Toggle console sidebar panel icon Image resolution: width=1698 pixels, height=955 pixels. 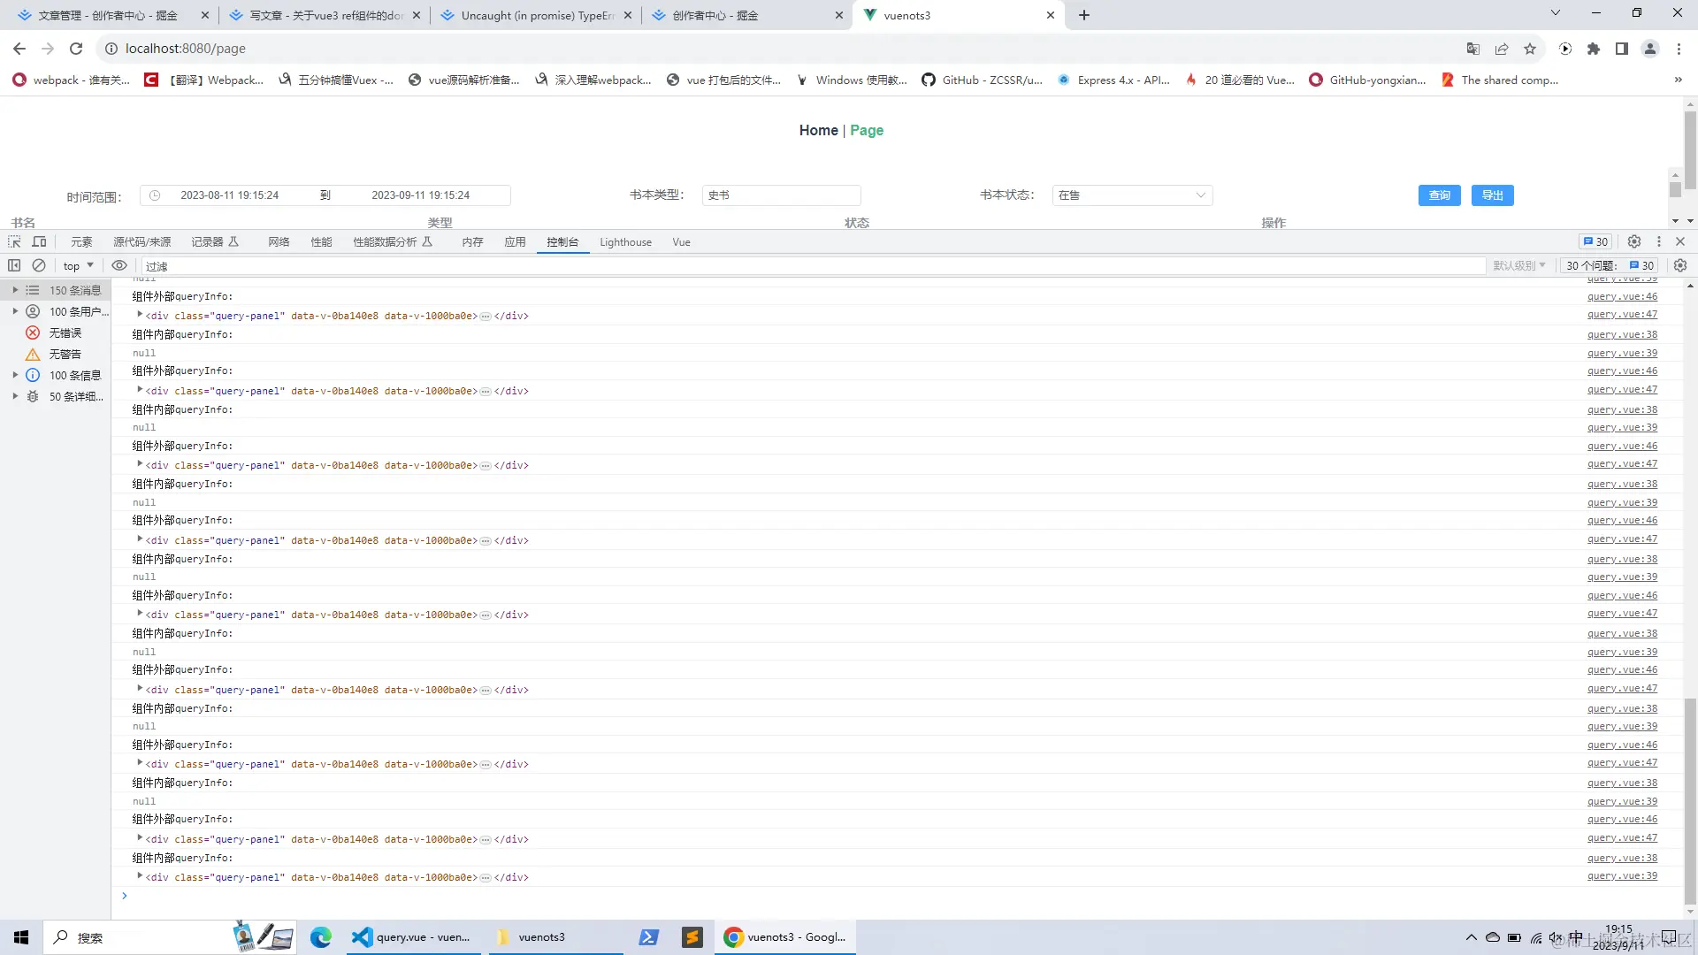[x=14, y=265]
